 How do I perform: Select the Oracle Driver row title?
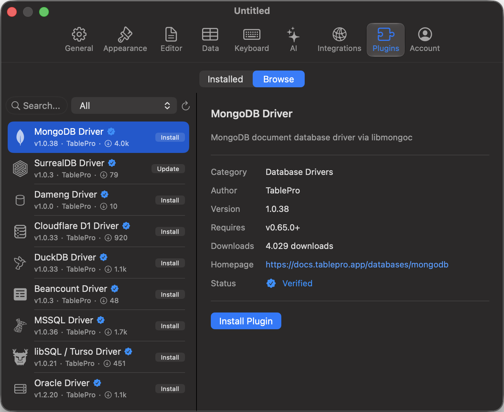(62, 383)
